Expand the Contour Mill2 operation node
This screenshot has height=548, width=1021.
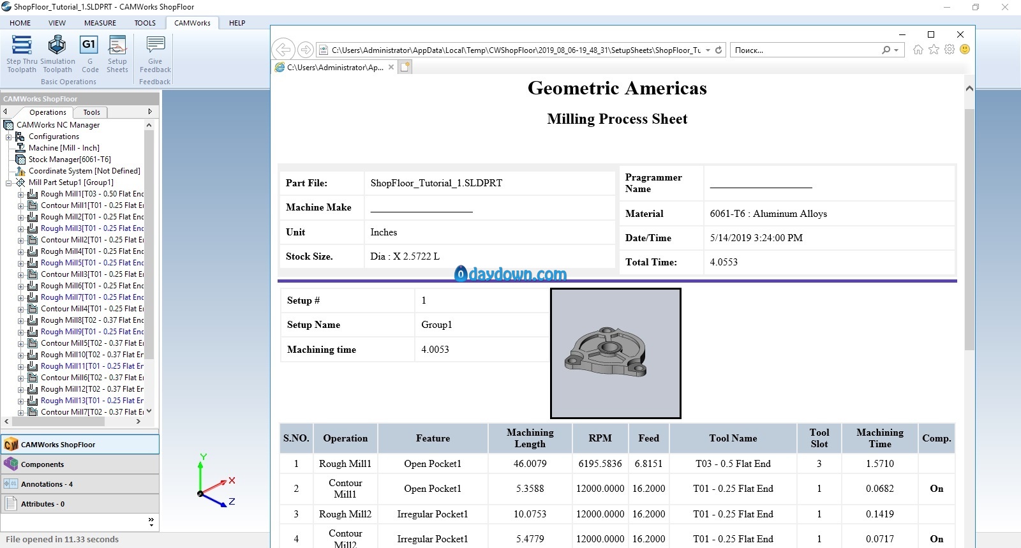[x=20, y=241]
